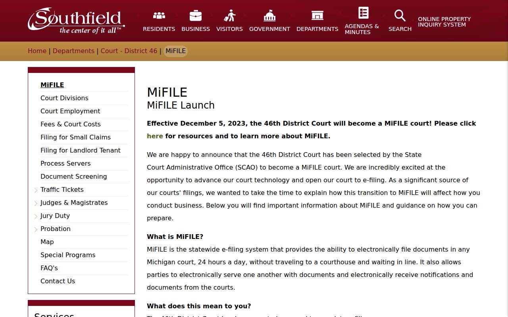Open Online Property Inquiry System
This screenshot has width=508, height=317.
click(444, 22)
